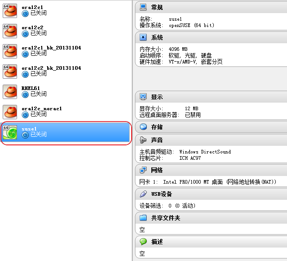Click the USB device filter count text

[182, 206]
